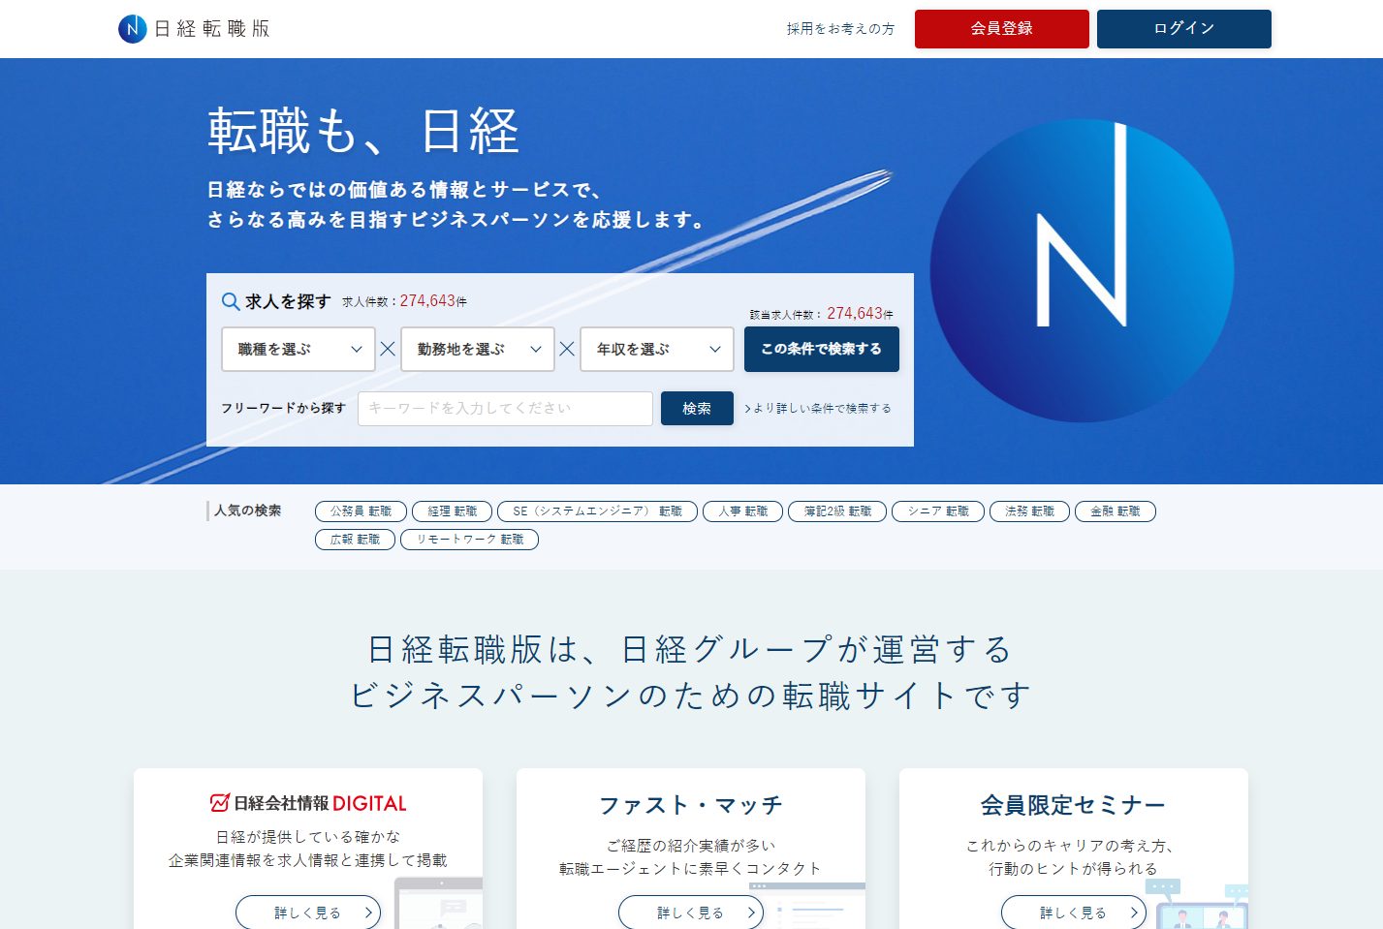Click 詳しく見る under ファスト・マッチ
The height and width of the screenshot is (929, 1383).
tap(690, 913)
